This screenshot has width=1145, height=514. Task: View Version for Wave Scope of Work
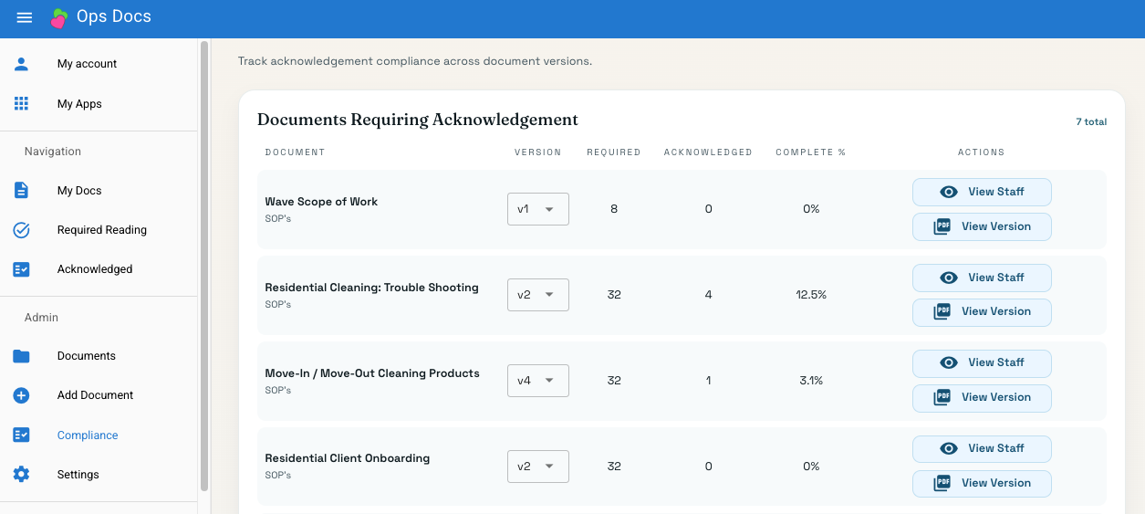pos(982,226)
